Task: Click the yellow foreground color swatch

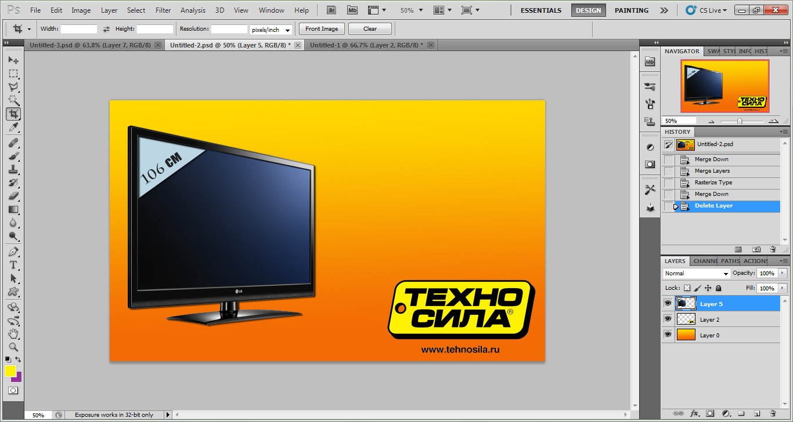Action: (x=10, y=371)
